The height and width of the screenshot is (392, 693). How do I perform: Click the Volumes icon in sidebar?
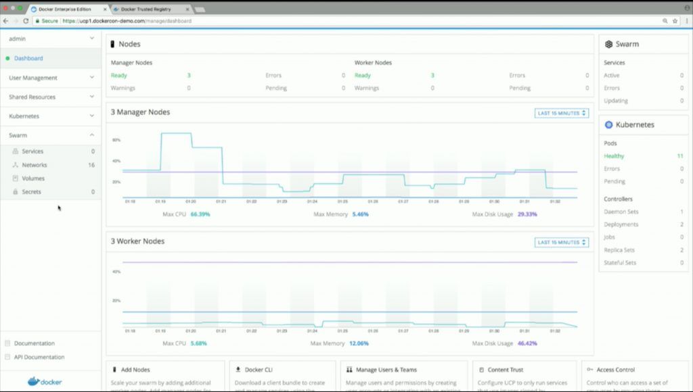tap(16, 178)
